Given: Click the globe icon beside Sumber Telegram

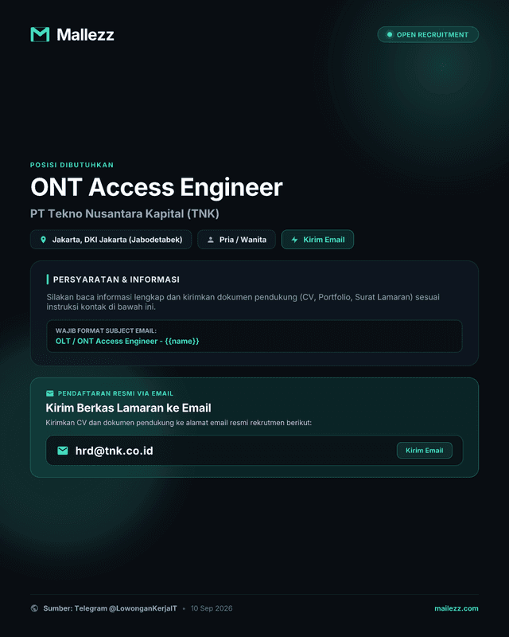Looking at the screenshot, I should coord(34,608).
